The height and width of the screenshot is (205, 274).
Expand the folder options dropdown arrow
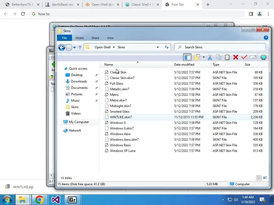[x=204, y=57]
